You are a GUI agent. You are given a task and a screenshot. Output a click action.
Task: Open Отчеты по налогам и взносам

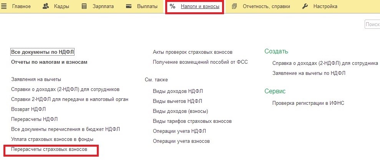click(49, 62)
